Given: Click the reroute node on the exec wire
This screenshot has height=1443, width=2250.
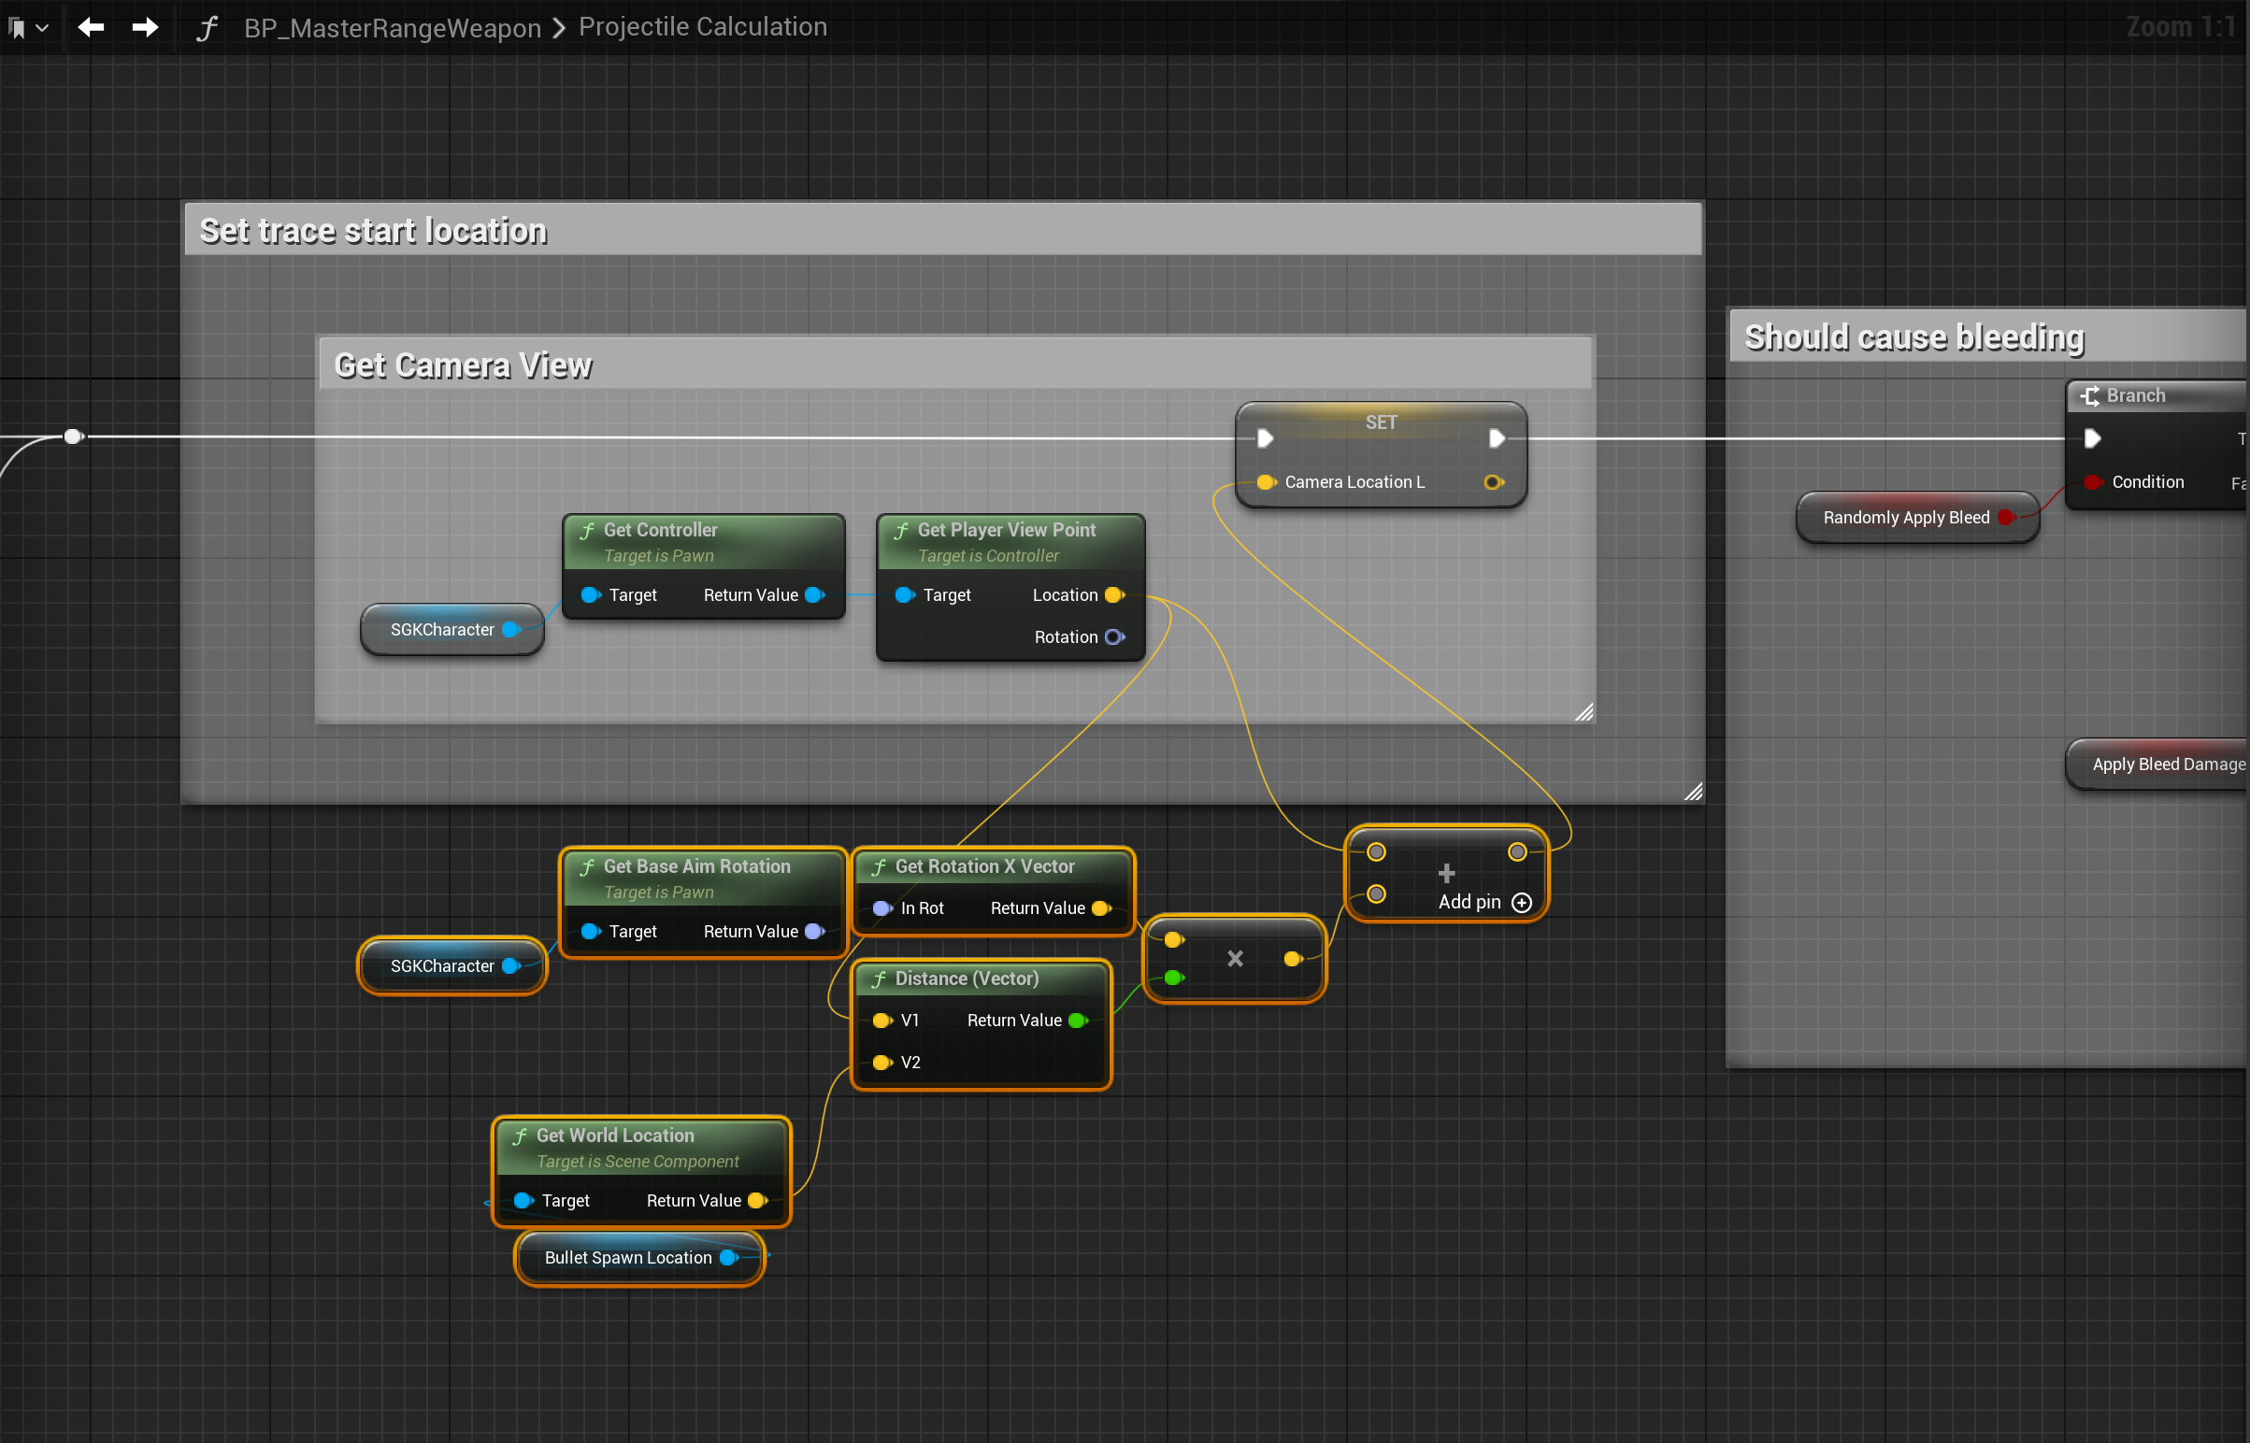Looking at the screenshot, I should (x=73, y=436).
